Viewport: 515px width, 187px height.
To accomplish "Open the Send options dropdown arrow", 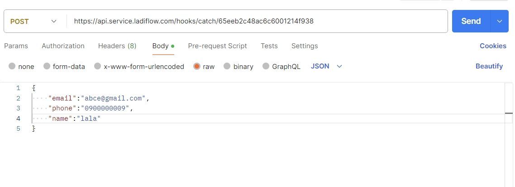I will [x=500, y=21].
